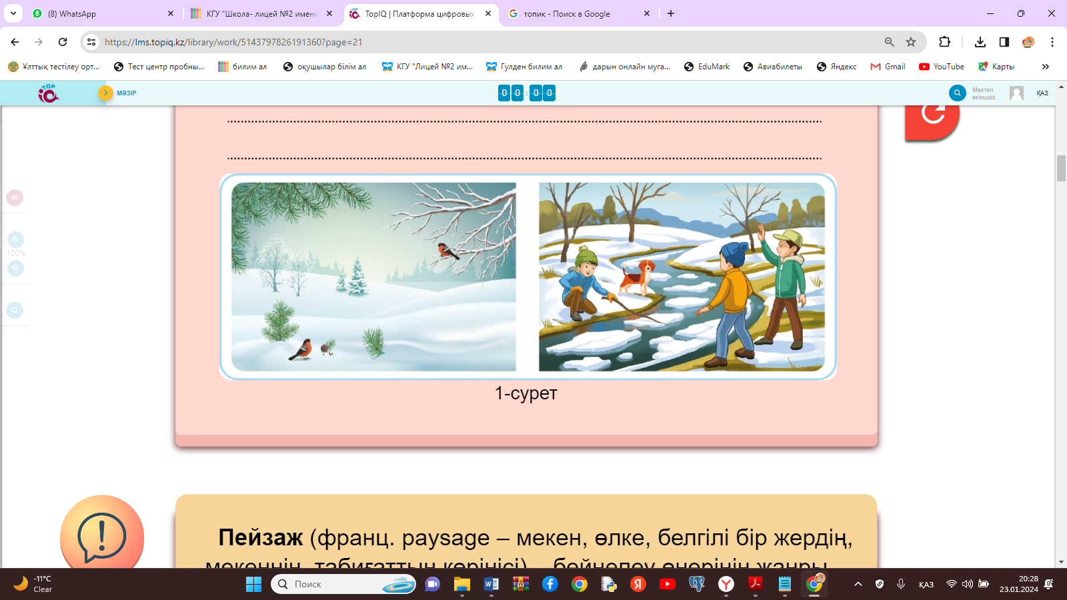Zoom in using the sidebar magnifier plus
The height and width of the screenshot is (600, 1067).
tap(15, 239)
